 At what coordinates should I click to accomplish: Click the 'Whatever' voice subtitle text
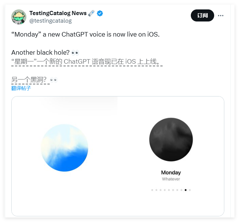(x=171, y=179)
